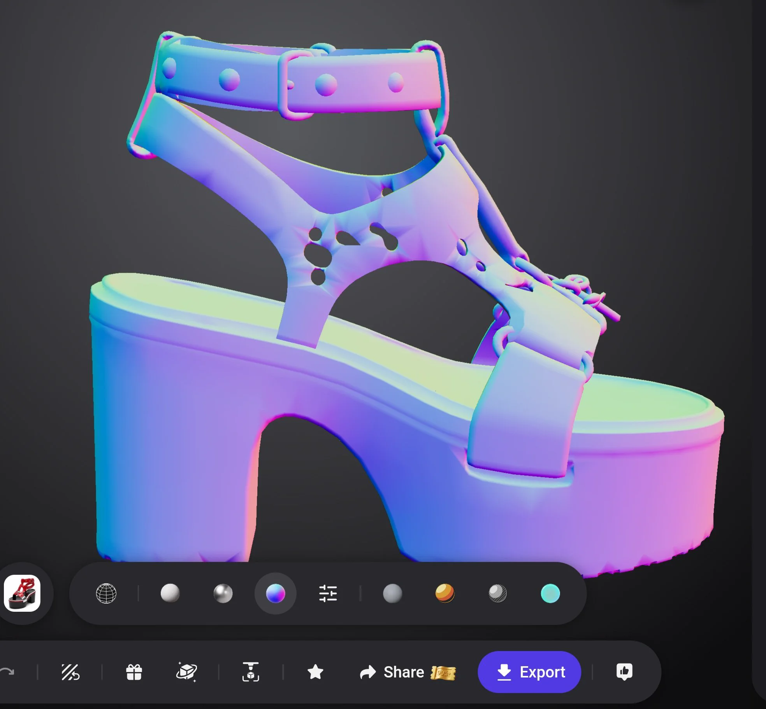Click the slashes with undo arrow icon
Screen dimensions: 766x709
click(70, 672)
